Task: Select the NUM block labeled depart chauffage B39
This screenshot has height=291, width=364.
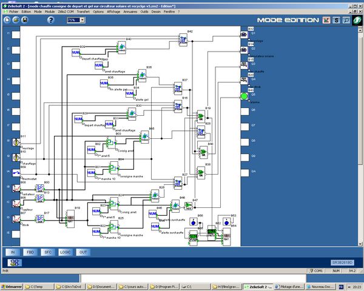Action: pos(76,53)
